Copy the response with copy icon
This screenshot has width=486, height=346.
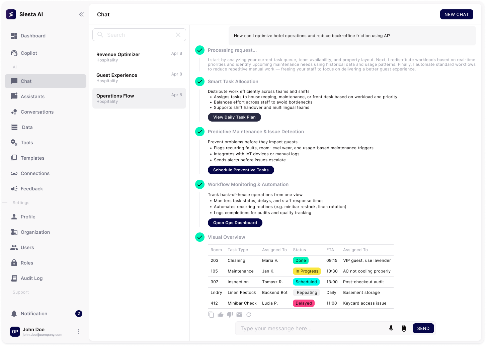click(x=211, y=315)
